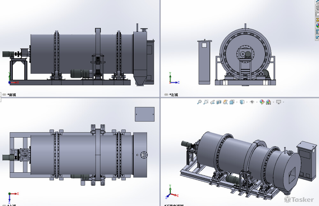319x206 pixels.
Task: Toggle the link icon beside *左视
Action: [166, 94]
